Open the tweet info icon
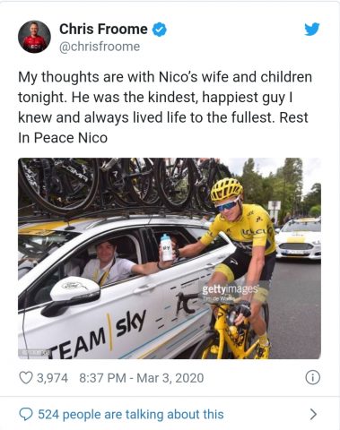 click(x=312, y=378)
